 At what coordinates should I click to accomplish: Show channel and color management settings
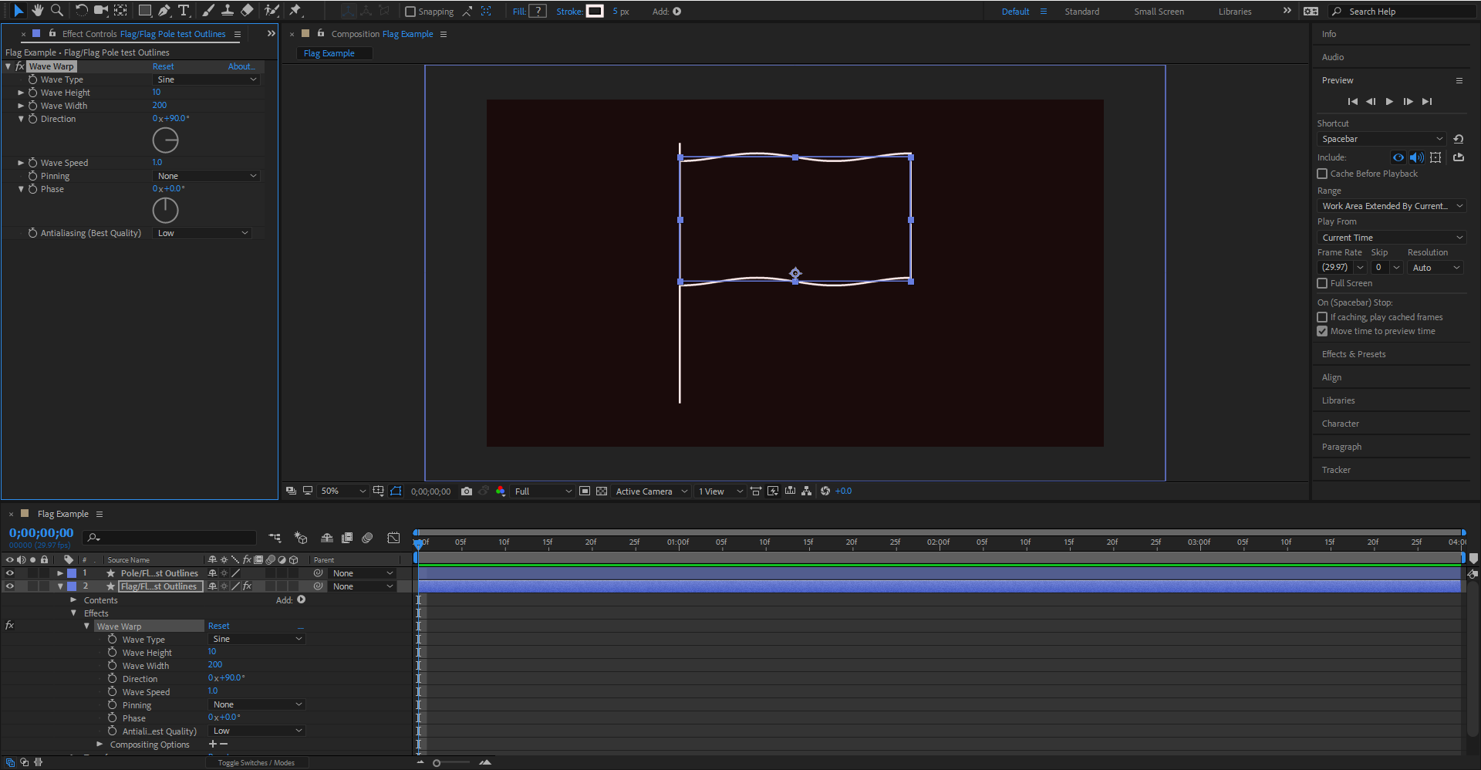(x=501, y=491)
